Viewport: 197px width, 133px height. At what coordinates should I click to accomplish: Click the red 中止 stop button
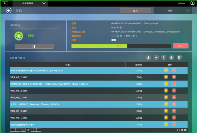click(x=180, y=46)
